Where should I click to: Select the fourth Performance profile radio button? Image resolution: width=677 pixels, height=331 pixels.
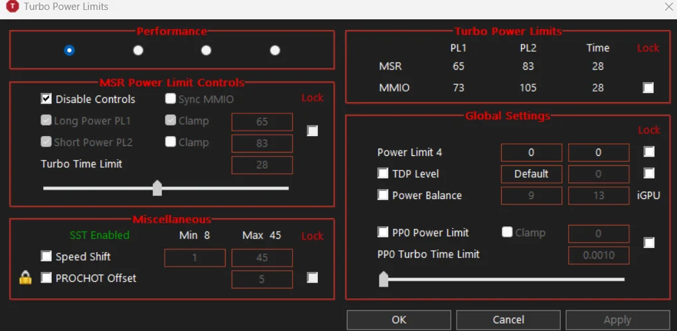(x=275, y=50)
